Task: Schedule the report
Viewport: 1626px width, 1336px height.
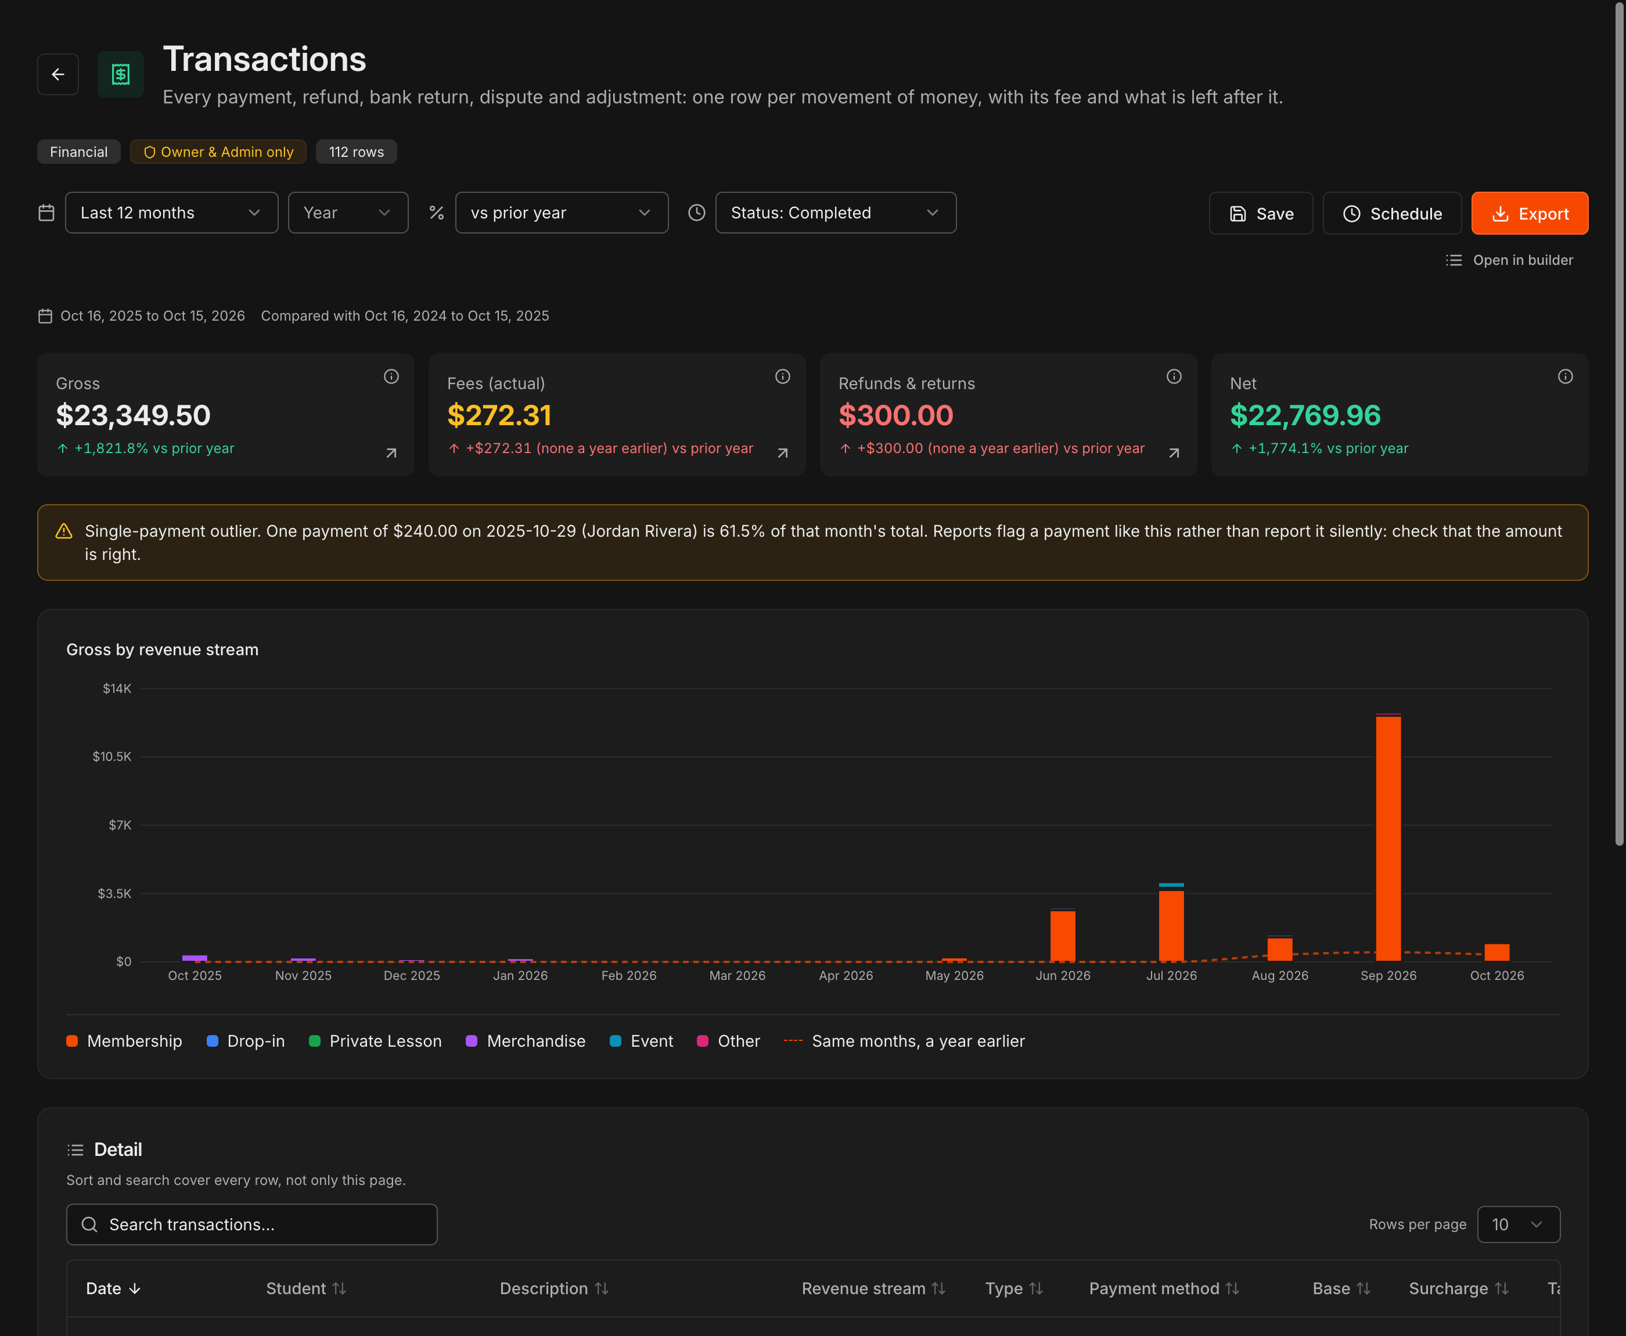Action: [x=1391, y=213]
